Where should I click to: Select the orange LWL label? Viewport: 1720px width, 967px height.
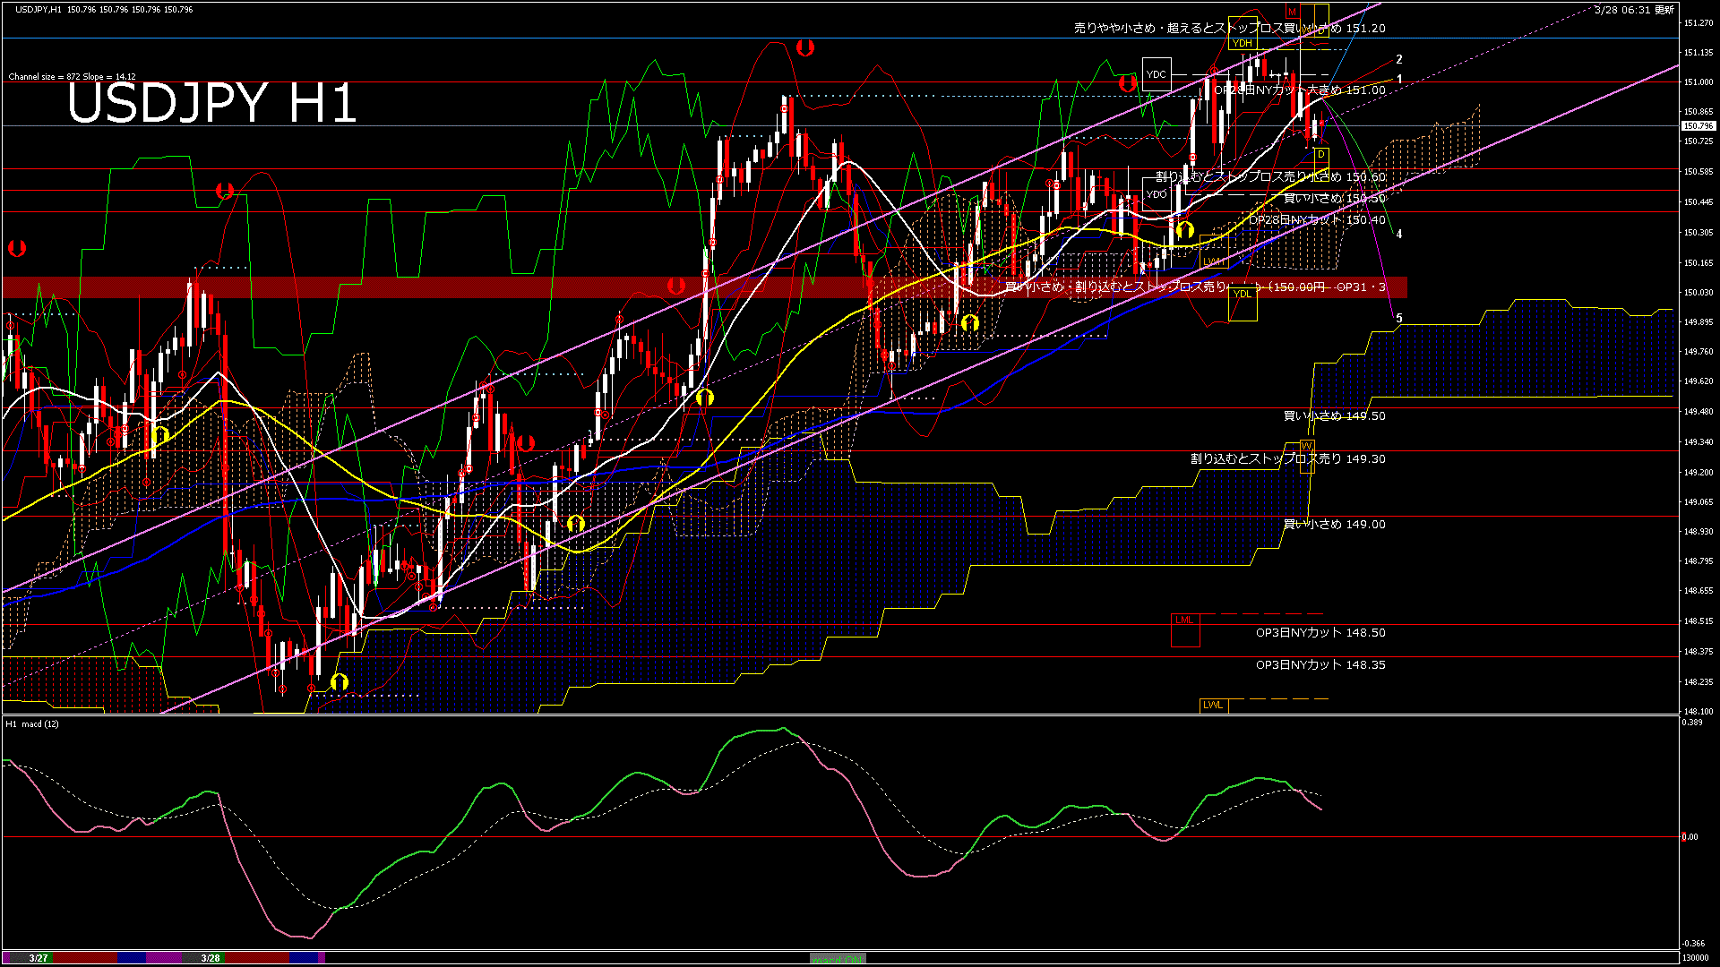(1213, 705)
